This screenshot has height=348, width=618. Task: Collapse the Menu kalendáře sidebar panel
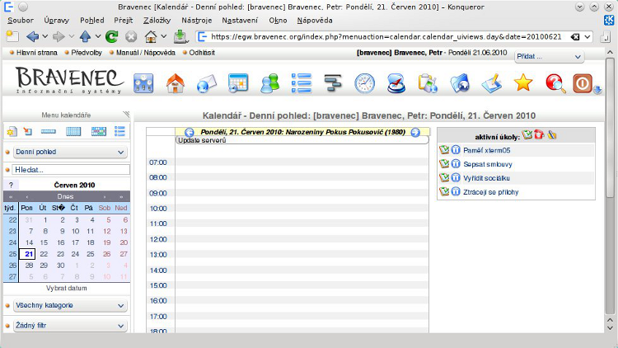pyautogui.click(x=126, y=115)
